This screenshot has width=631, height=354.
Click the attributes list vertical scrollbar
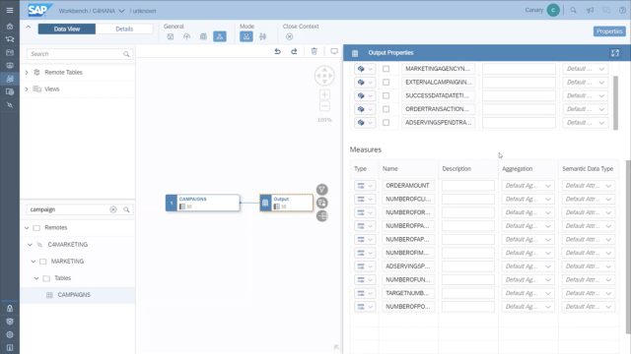[615, 102]
